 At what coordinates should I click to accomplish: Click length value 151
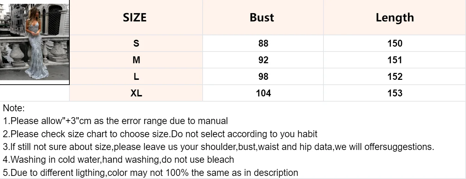tap(395, 60)
